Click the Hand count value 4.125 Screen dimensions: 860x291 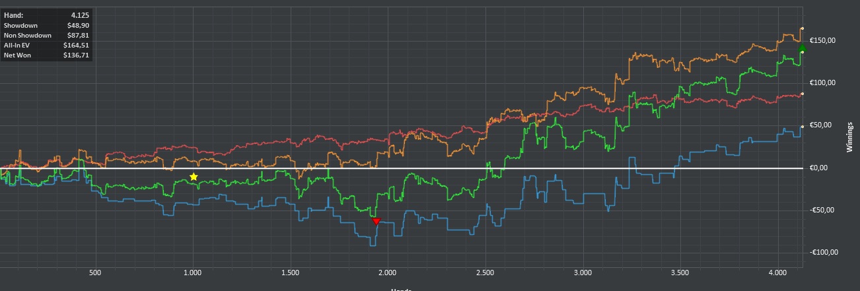pyautogui.click(x=80, y=15)
